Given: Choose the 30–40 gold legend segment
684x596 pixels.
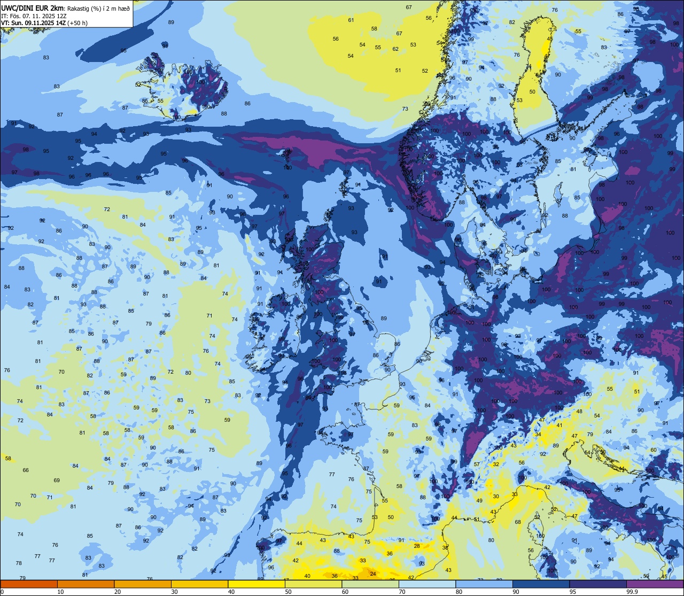Looking at the screenshot, I should pos(199,584).
